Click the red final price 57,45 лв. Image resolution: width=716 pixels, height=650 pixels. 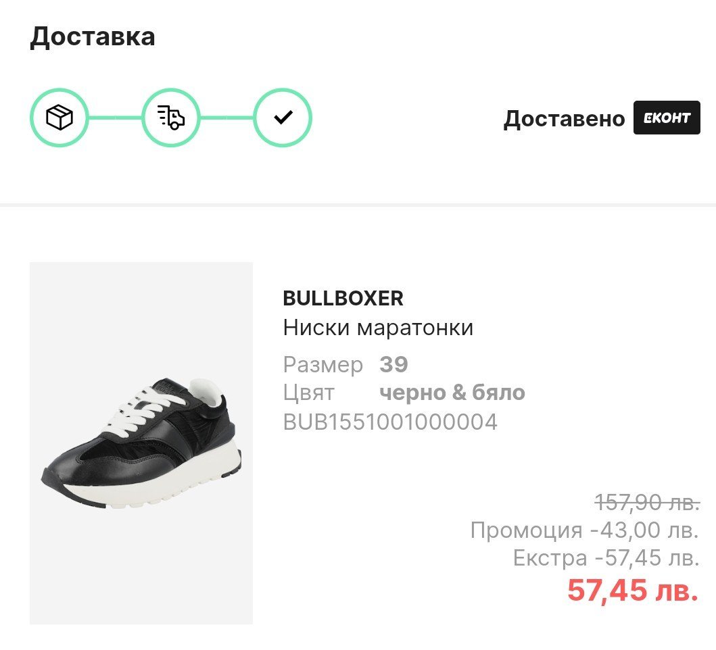632,590
